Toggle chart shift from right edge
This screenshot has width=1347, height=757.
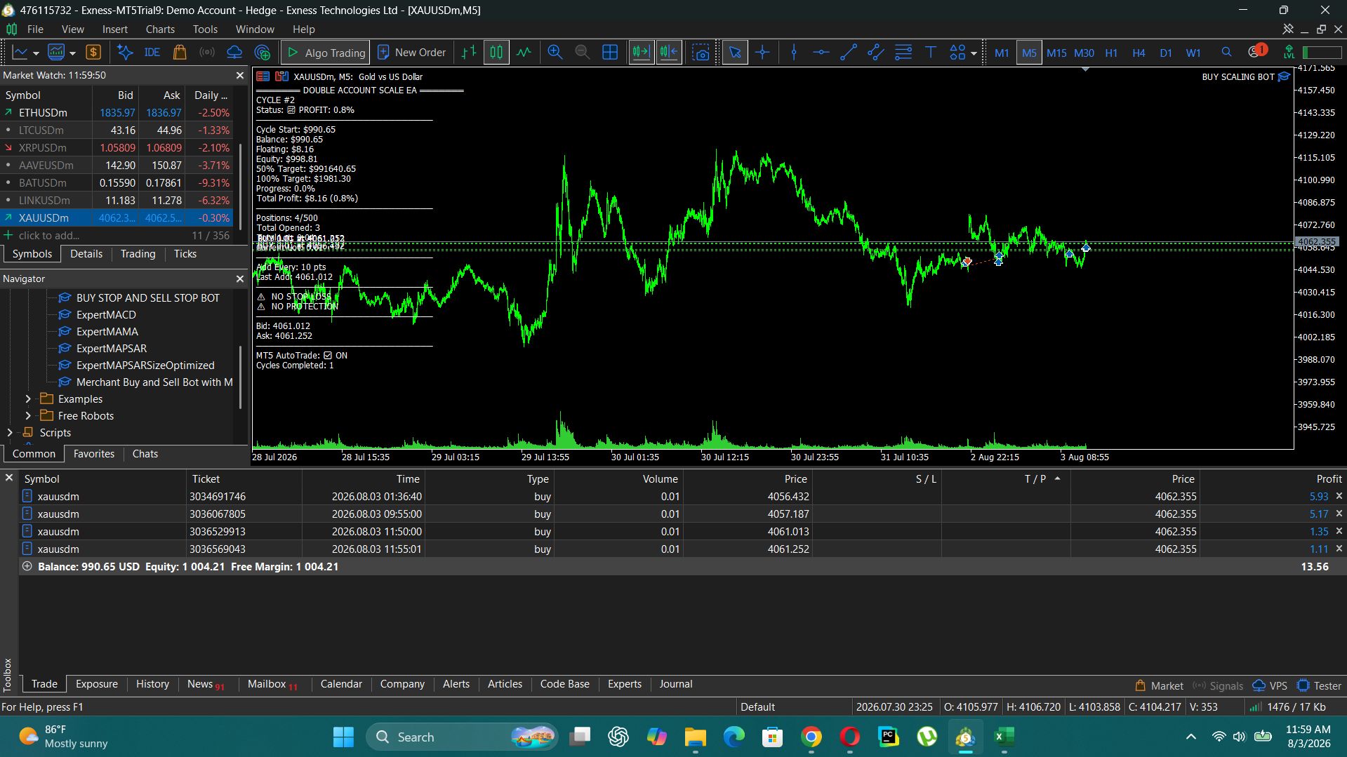tap(669, 53)
